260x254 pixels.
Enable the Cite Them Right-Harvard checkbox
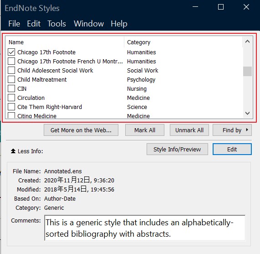click(11, 107)
